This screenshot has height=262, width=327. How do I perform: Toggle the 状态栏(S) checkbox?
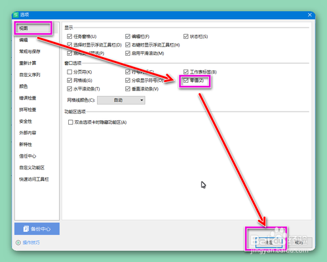coord(186,36)
